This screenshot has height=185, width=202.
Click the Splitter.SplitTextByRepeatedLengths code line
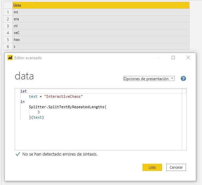point(68,107)
